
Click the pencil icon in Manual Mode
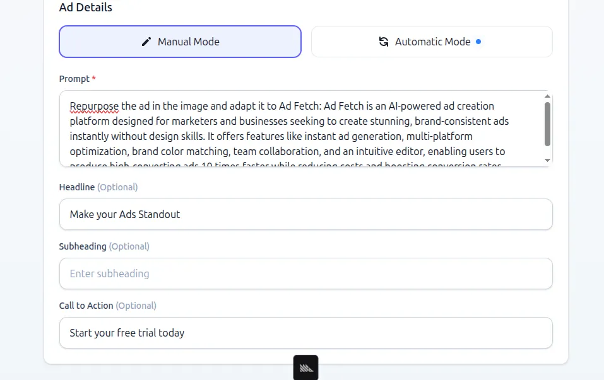coord(146,42)
